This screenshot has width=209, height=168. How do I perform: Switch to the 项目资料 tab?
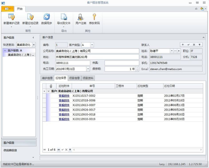[88, 78]
